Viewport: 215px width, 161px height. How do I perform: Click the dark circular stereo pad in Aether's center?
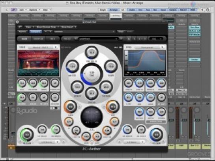pos(92,117)
